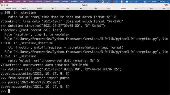The image size is (170, 95).
Task: Open the Edit menu
Action: [x=24, y=2]
